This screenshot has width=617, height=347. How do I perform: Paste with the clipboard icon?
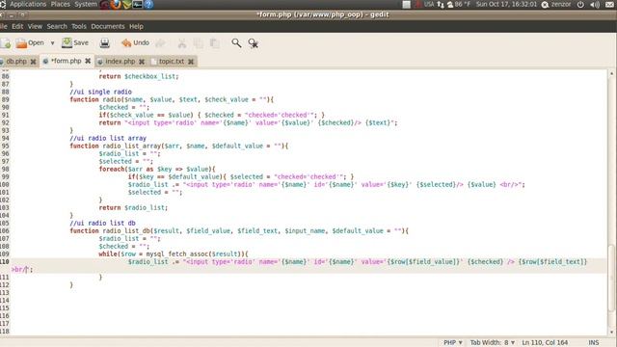pos(214,43)
